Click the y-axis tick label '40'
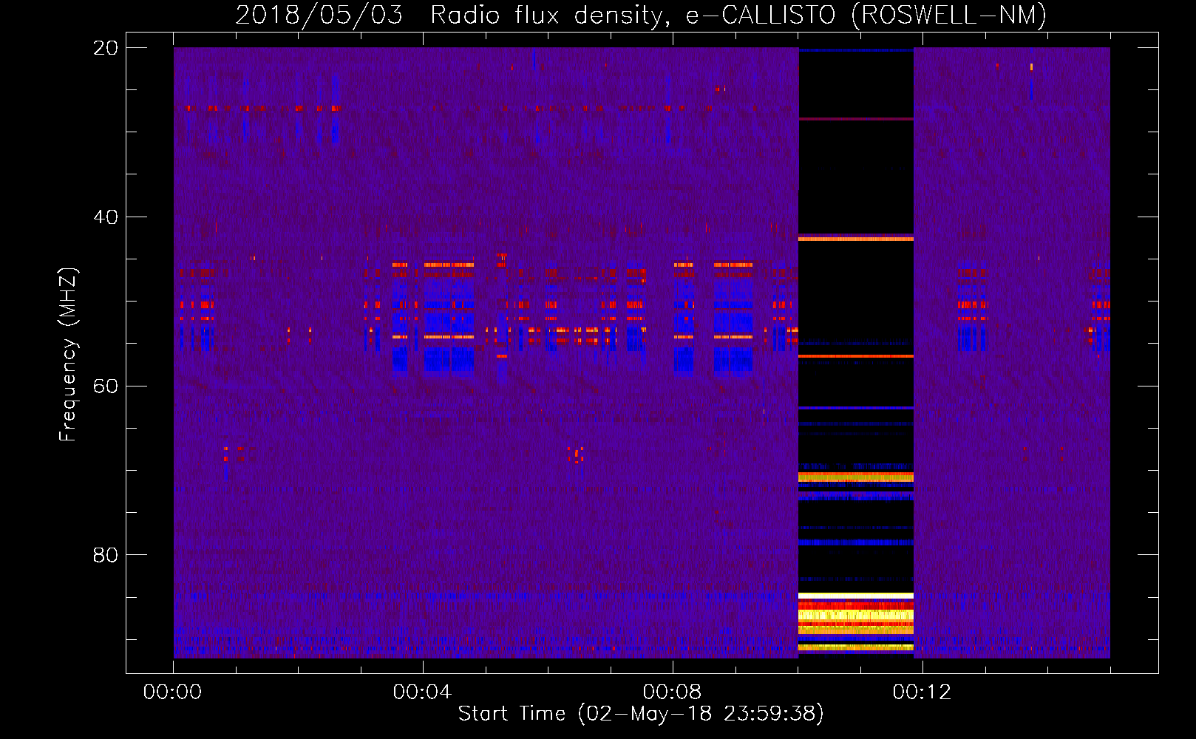Viewport: 1196px width, 739px height. point(106,217)
